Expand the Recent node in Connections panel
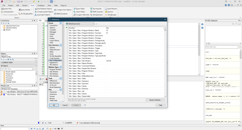The image size is (242, 130). point(2,30)
